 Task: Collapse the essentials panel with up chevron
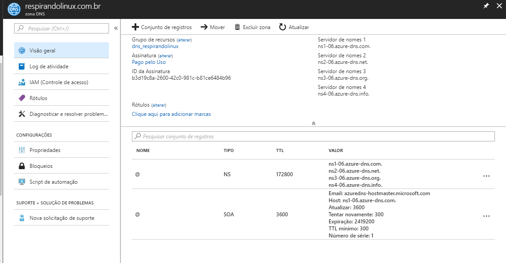pyautogui.click(x=313, y=123)
